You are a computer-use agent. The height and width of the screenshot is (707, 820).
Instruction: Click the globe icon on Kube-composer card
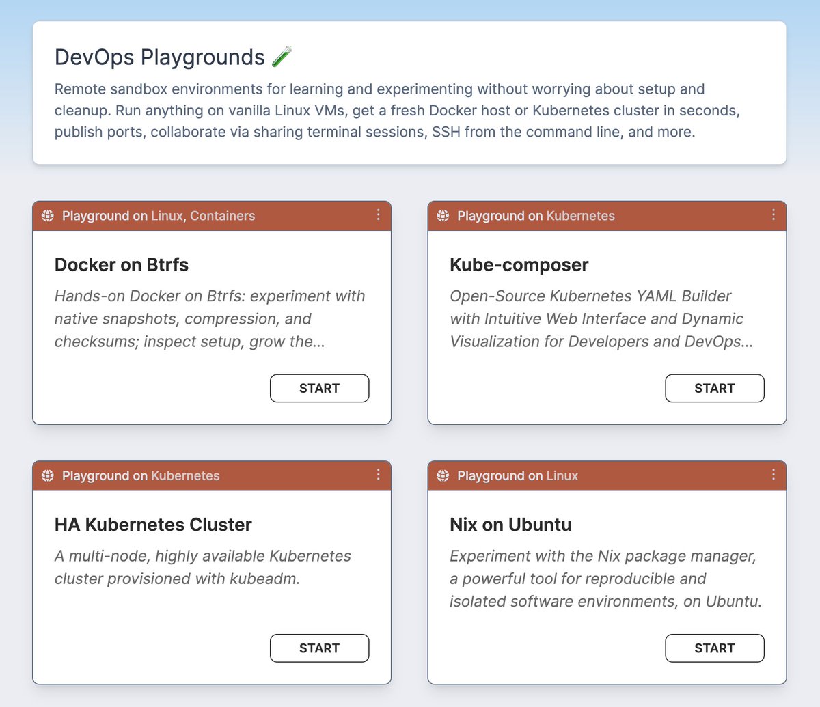point(443,216)
